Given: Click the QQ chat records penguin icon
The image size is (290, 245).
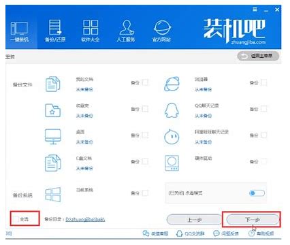Looking at the screenshot, I should point(172,110).
